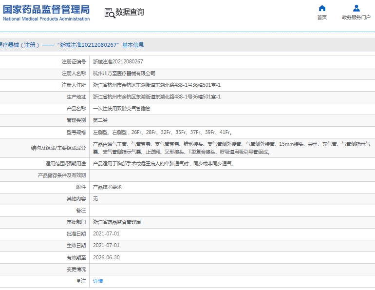Screen dimensions: 375x290
Task: Click the 数据查询 heading text
Action: coord(130,12)
